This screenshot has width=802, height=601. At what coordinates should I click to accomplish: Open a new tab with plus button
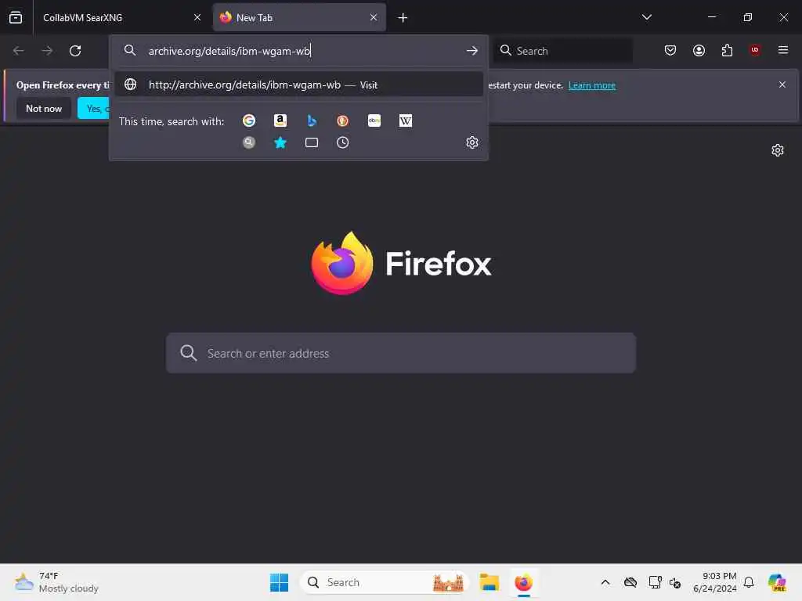pyautogui.click(x=403, y=18)
